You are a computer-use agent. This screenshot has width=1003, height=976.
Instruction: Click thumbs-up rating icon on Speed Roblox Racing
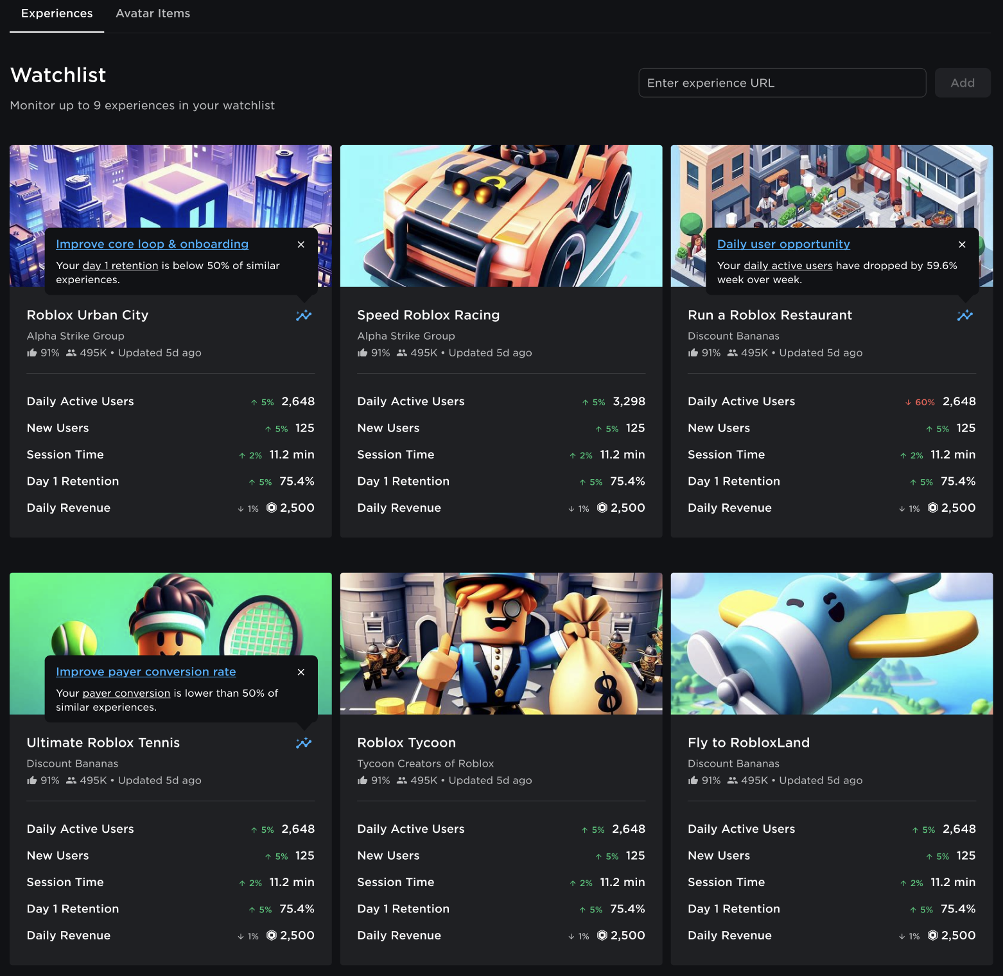[363, 353]
